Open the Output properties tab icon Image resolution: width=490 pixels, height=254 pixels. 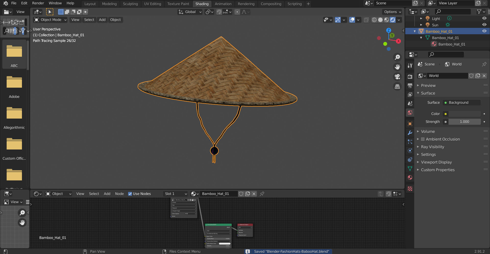click(410, 86)
